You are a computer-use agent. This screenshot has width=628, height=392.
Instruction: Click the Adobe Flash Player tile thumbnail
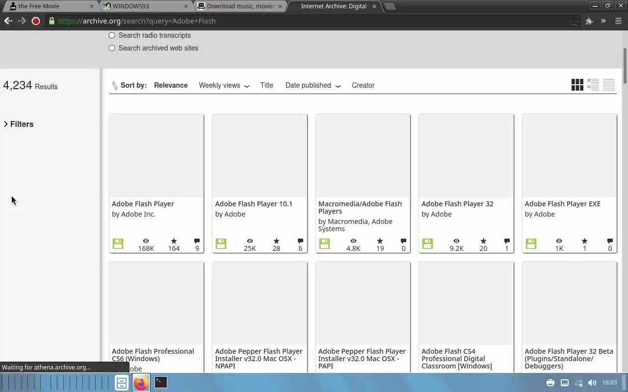(157, 156)
